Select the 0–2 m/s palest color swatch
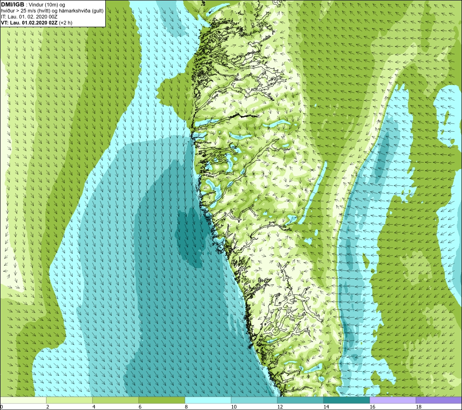The width and height of the screenshot is (462, 410). tap(23, 400)
